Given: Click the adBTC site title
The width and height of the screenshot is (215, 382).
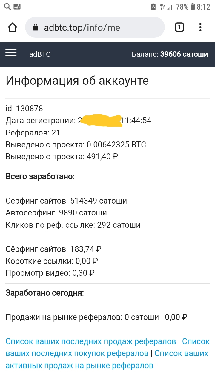Looking at the screenshot, I should 40,54.
